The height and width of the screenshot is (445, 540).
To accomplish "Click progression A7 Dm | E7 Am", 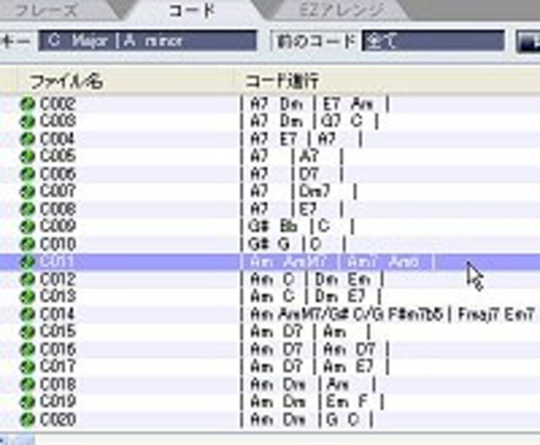I will [x=315, y=104].
